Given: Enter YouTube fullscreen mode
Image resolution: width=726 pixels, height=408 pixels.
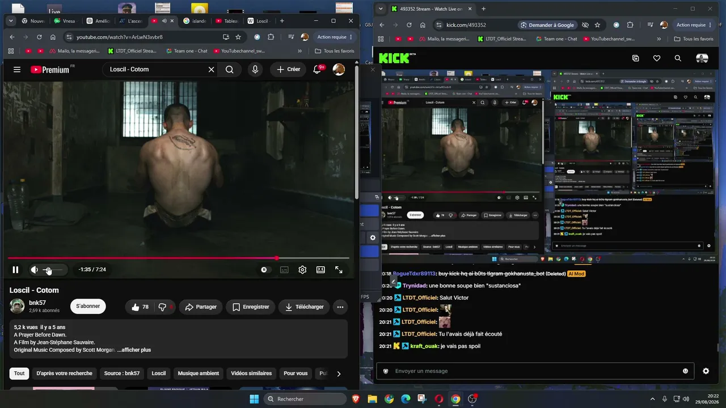Looking at the screenshot, I should coord(339,270).
